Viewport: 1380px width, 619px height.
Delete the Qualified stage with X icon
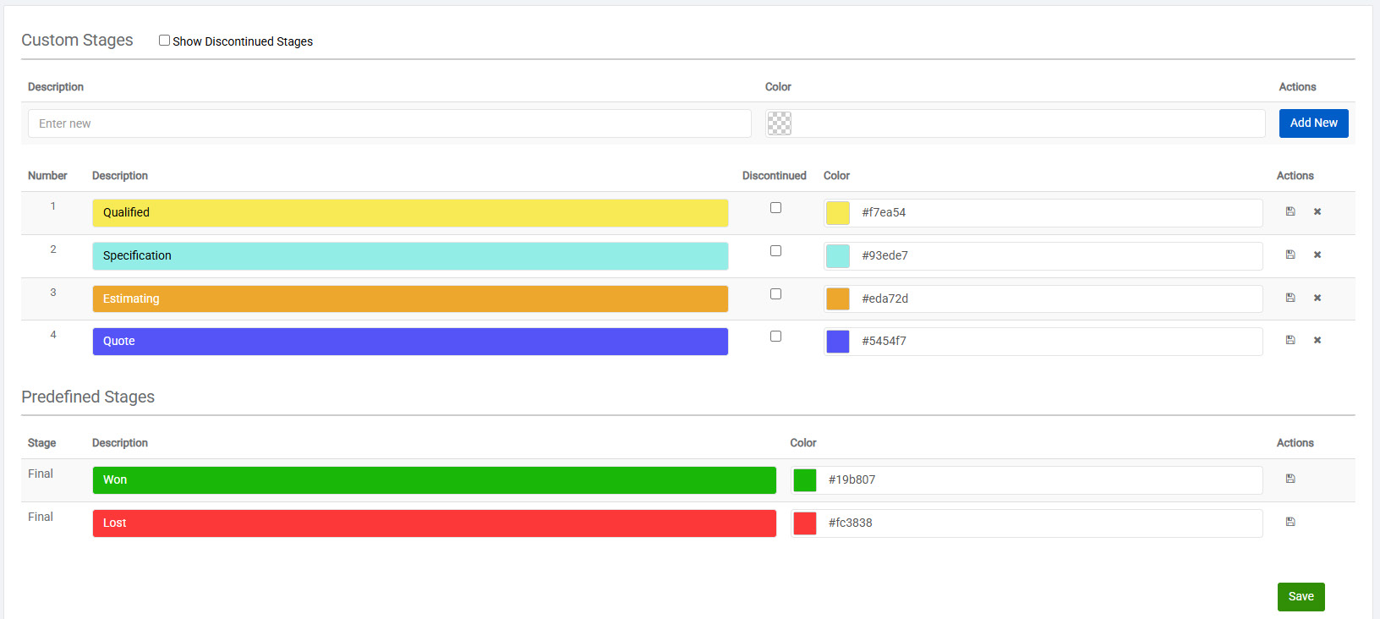point(1317,211)
